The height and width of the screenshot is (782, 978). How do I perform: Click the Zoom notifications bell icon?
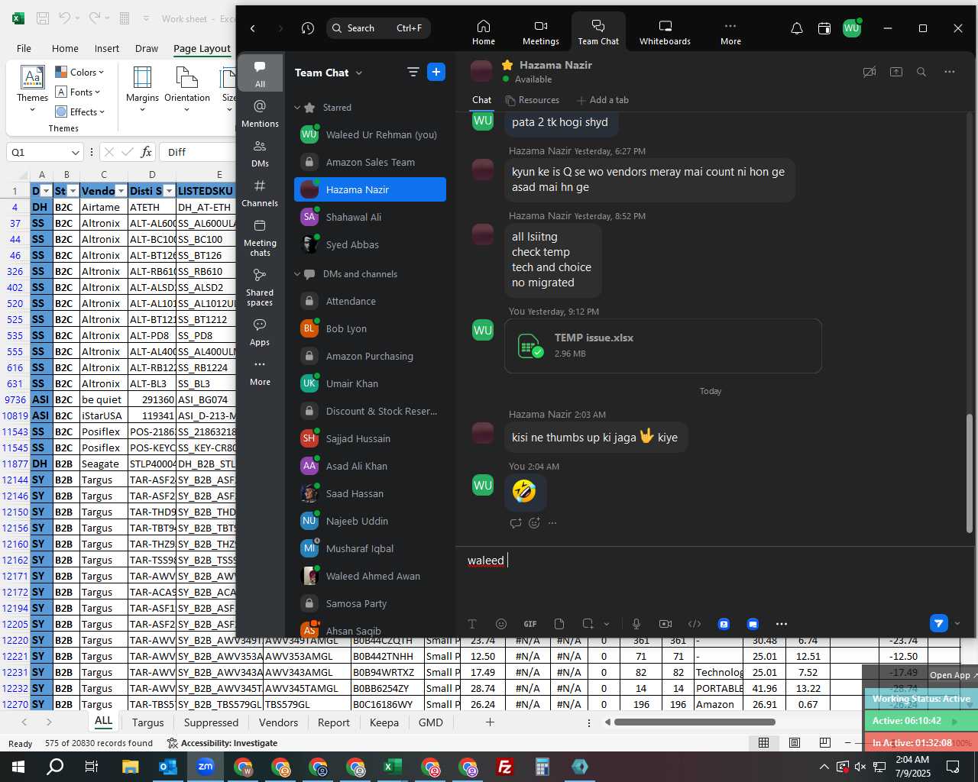796,28
